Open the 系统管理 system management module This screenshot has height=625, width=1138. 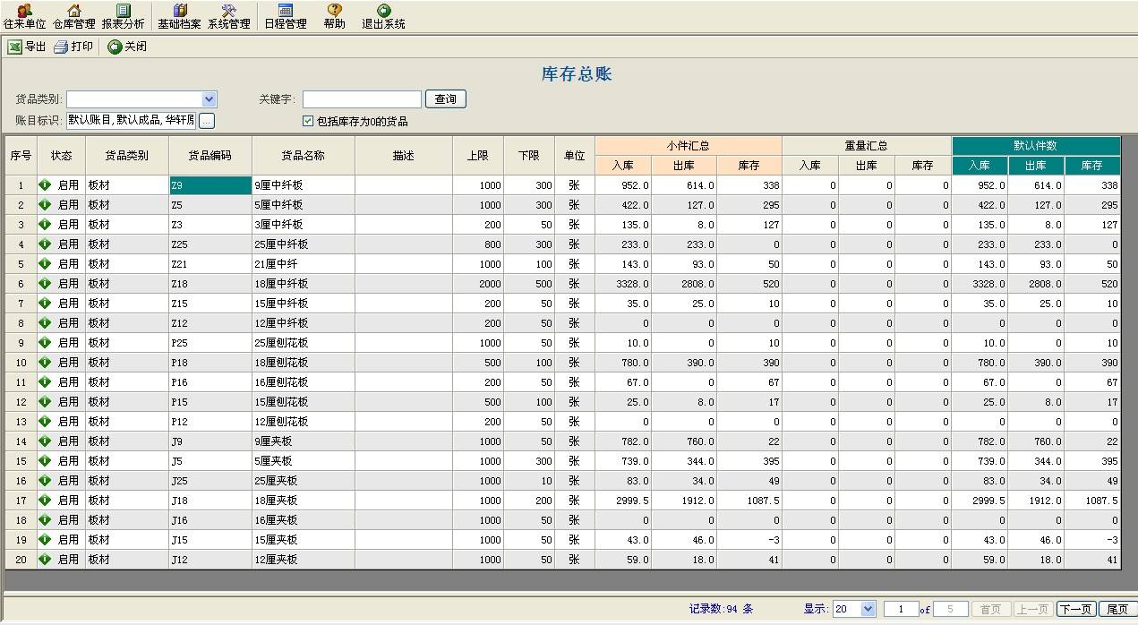coord(228,15)
